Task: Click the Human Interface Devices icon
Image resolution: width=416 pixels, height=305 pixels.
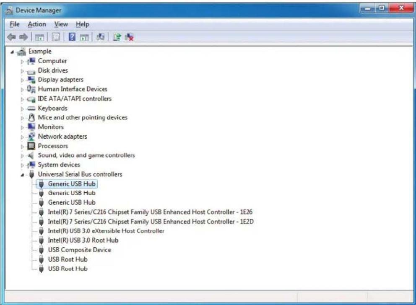Action: 31,89
